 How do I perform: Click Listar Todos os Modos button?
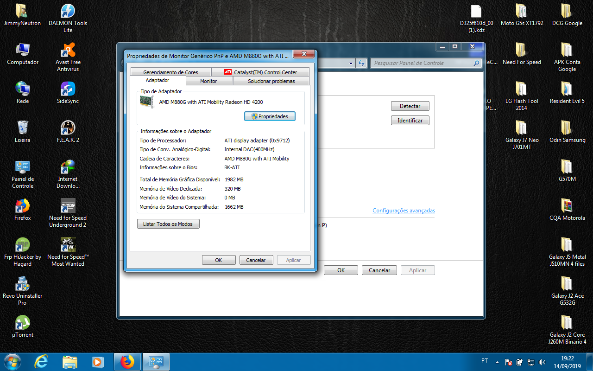pos(168,224)
